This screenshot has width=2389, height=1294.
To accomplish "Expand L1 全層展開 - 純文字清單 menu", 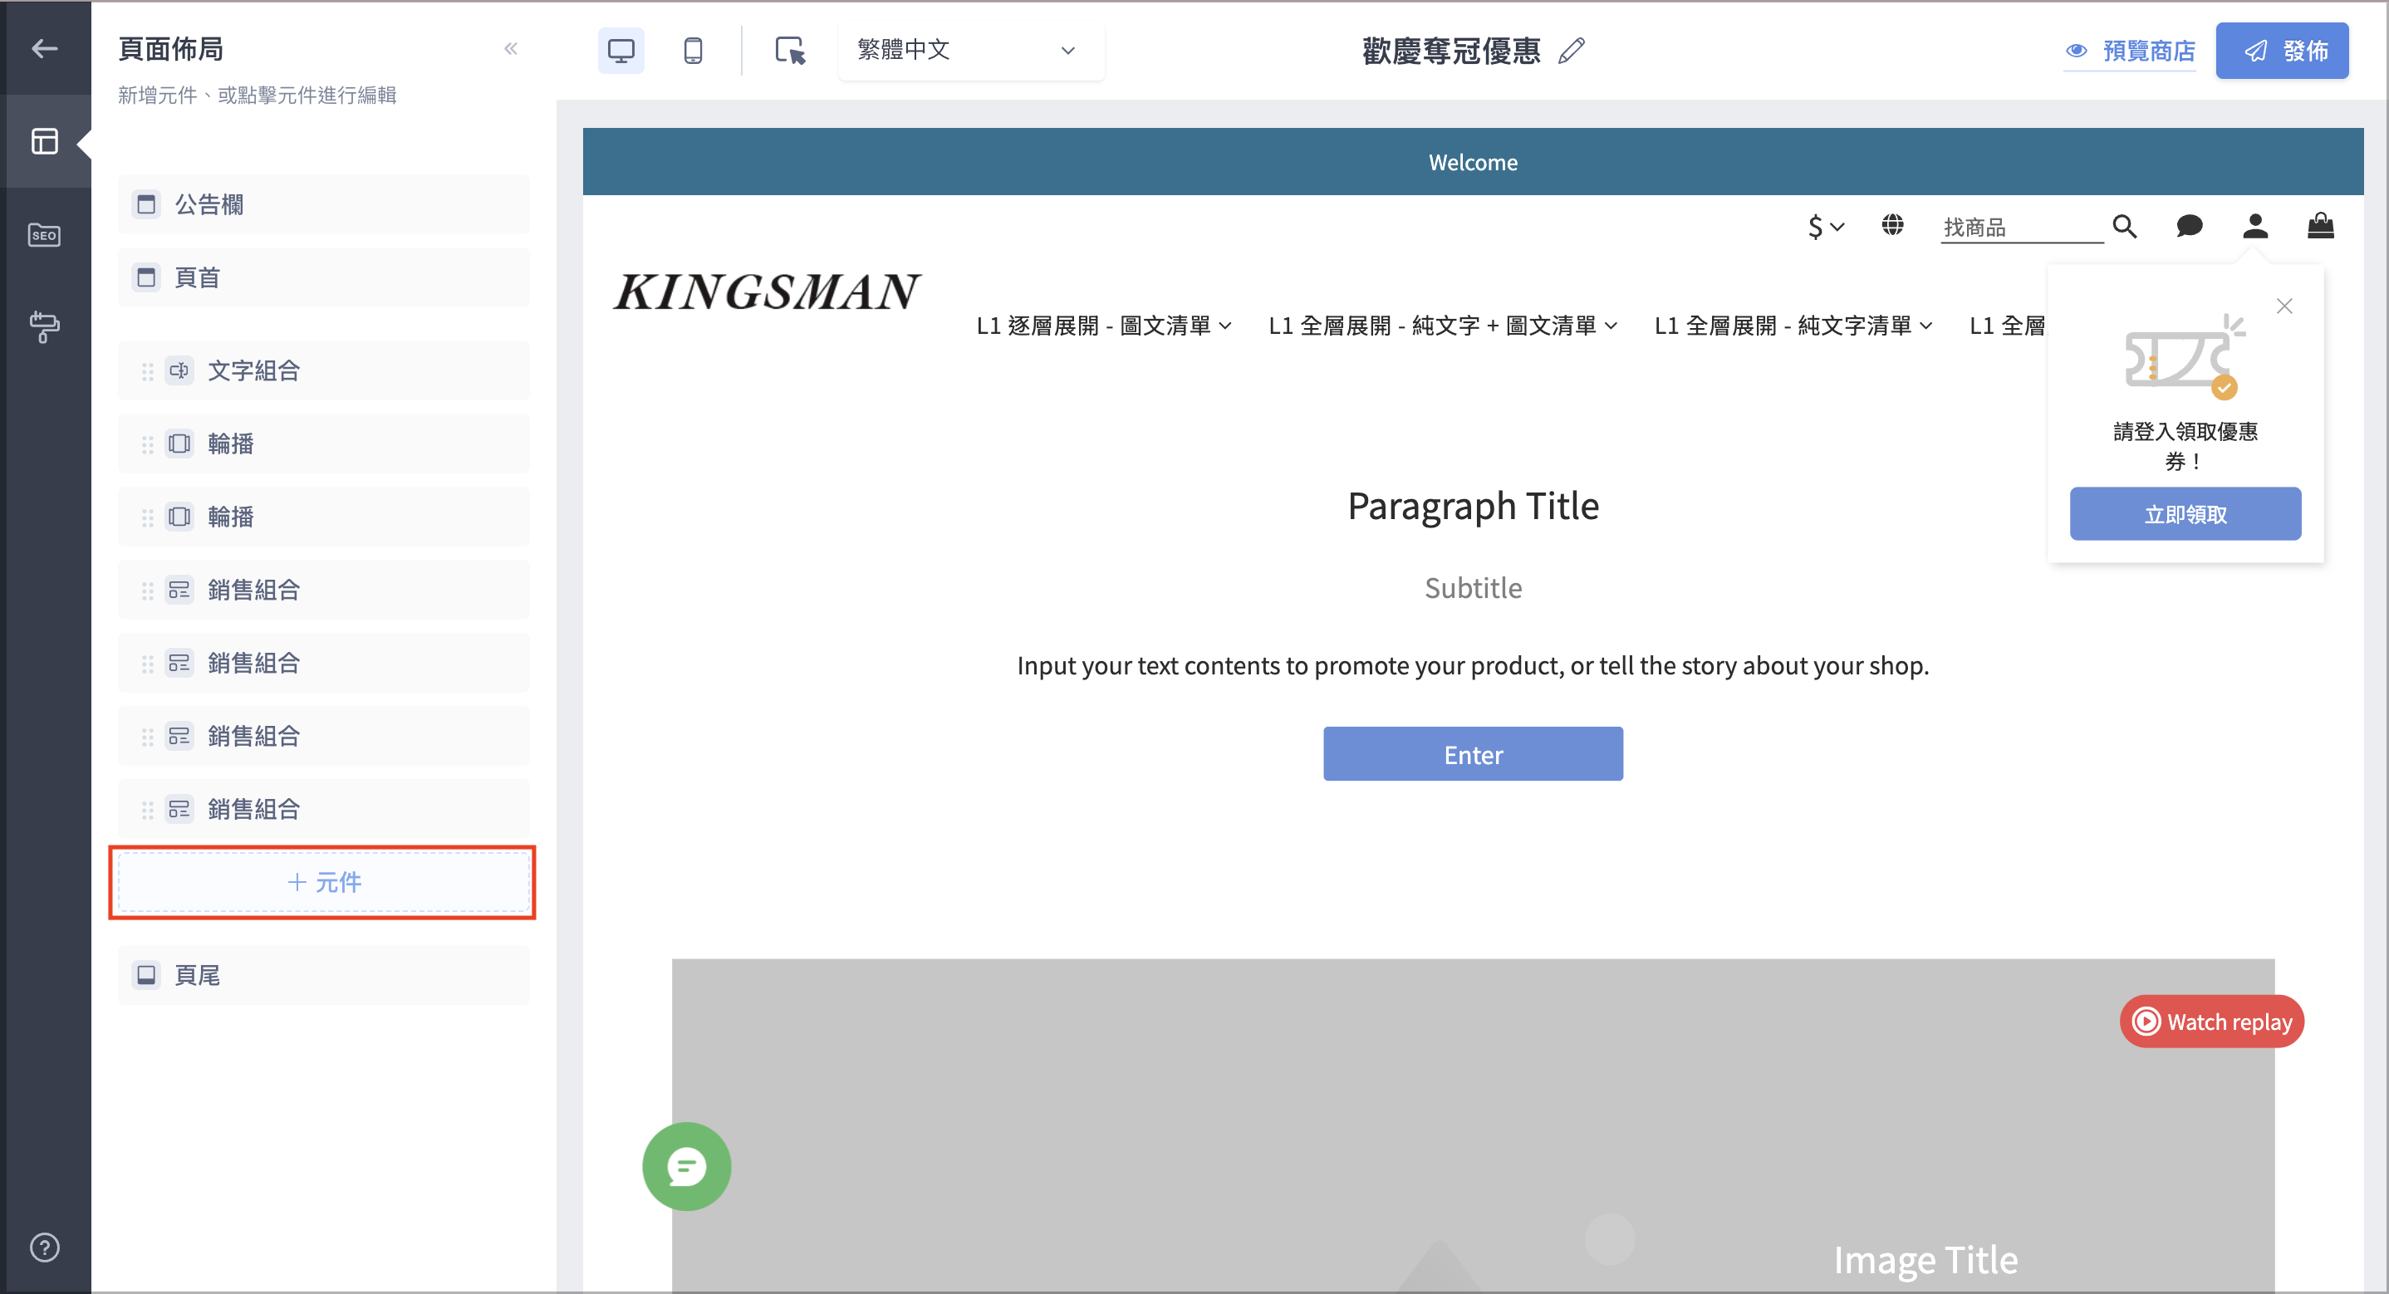I will point(1793,326).
